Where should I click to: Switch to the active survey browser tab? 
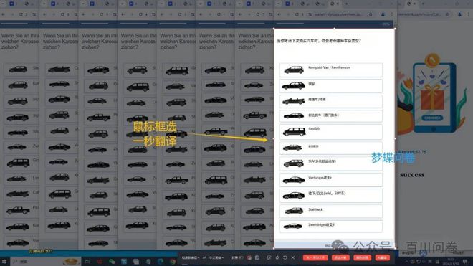point(334,4)
